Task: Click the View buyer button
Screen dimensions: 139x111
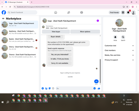Action: [x=56, y=32]
